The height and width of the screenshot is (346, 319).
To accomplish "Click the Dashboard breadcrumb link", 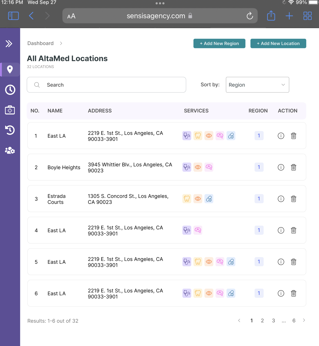I will click(x=40, y=43).
